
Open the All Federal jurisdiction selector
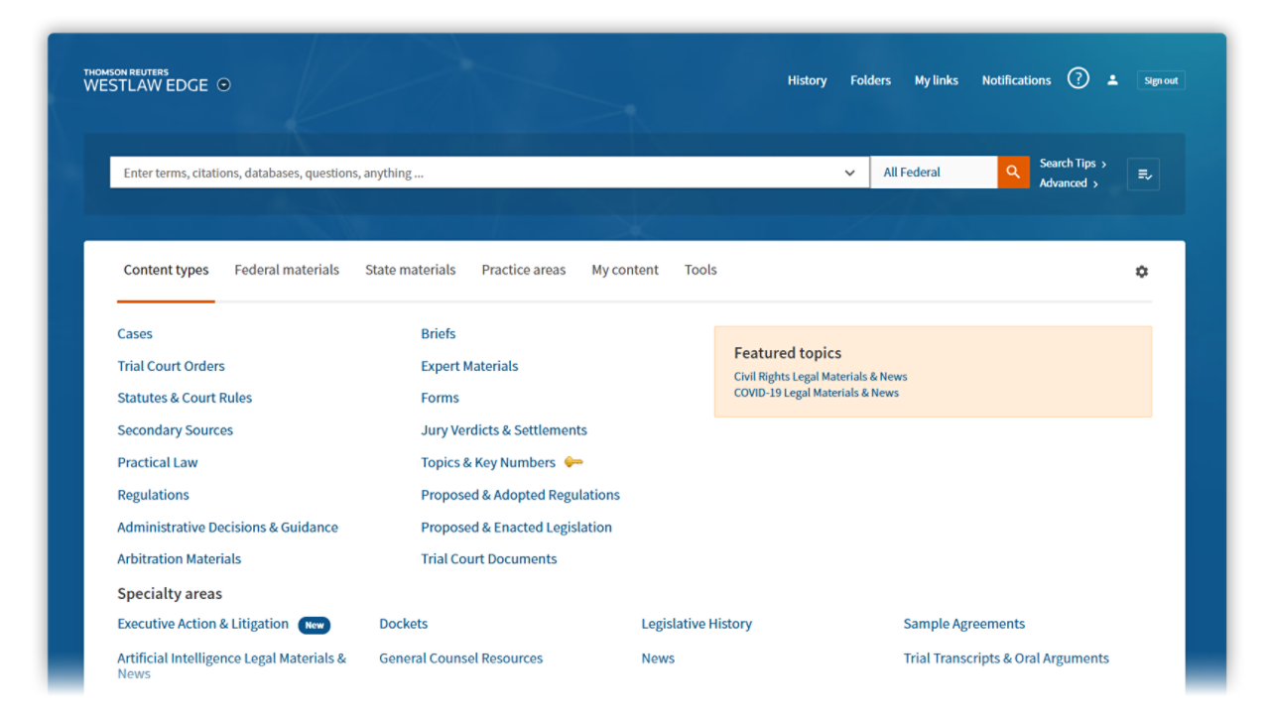(933, 173)
